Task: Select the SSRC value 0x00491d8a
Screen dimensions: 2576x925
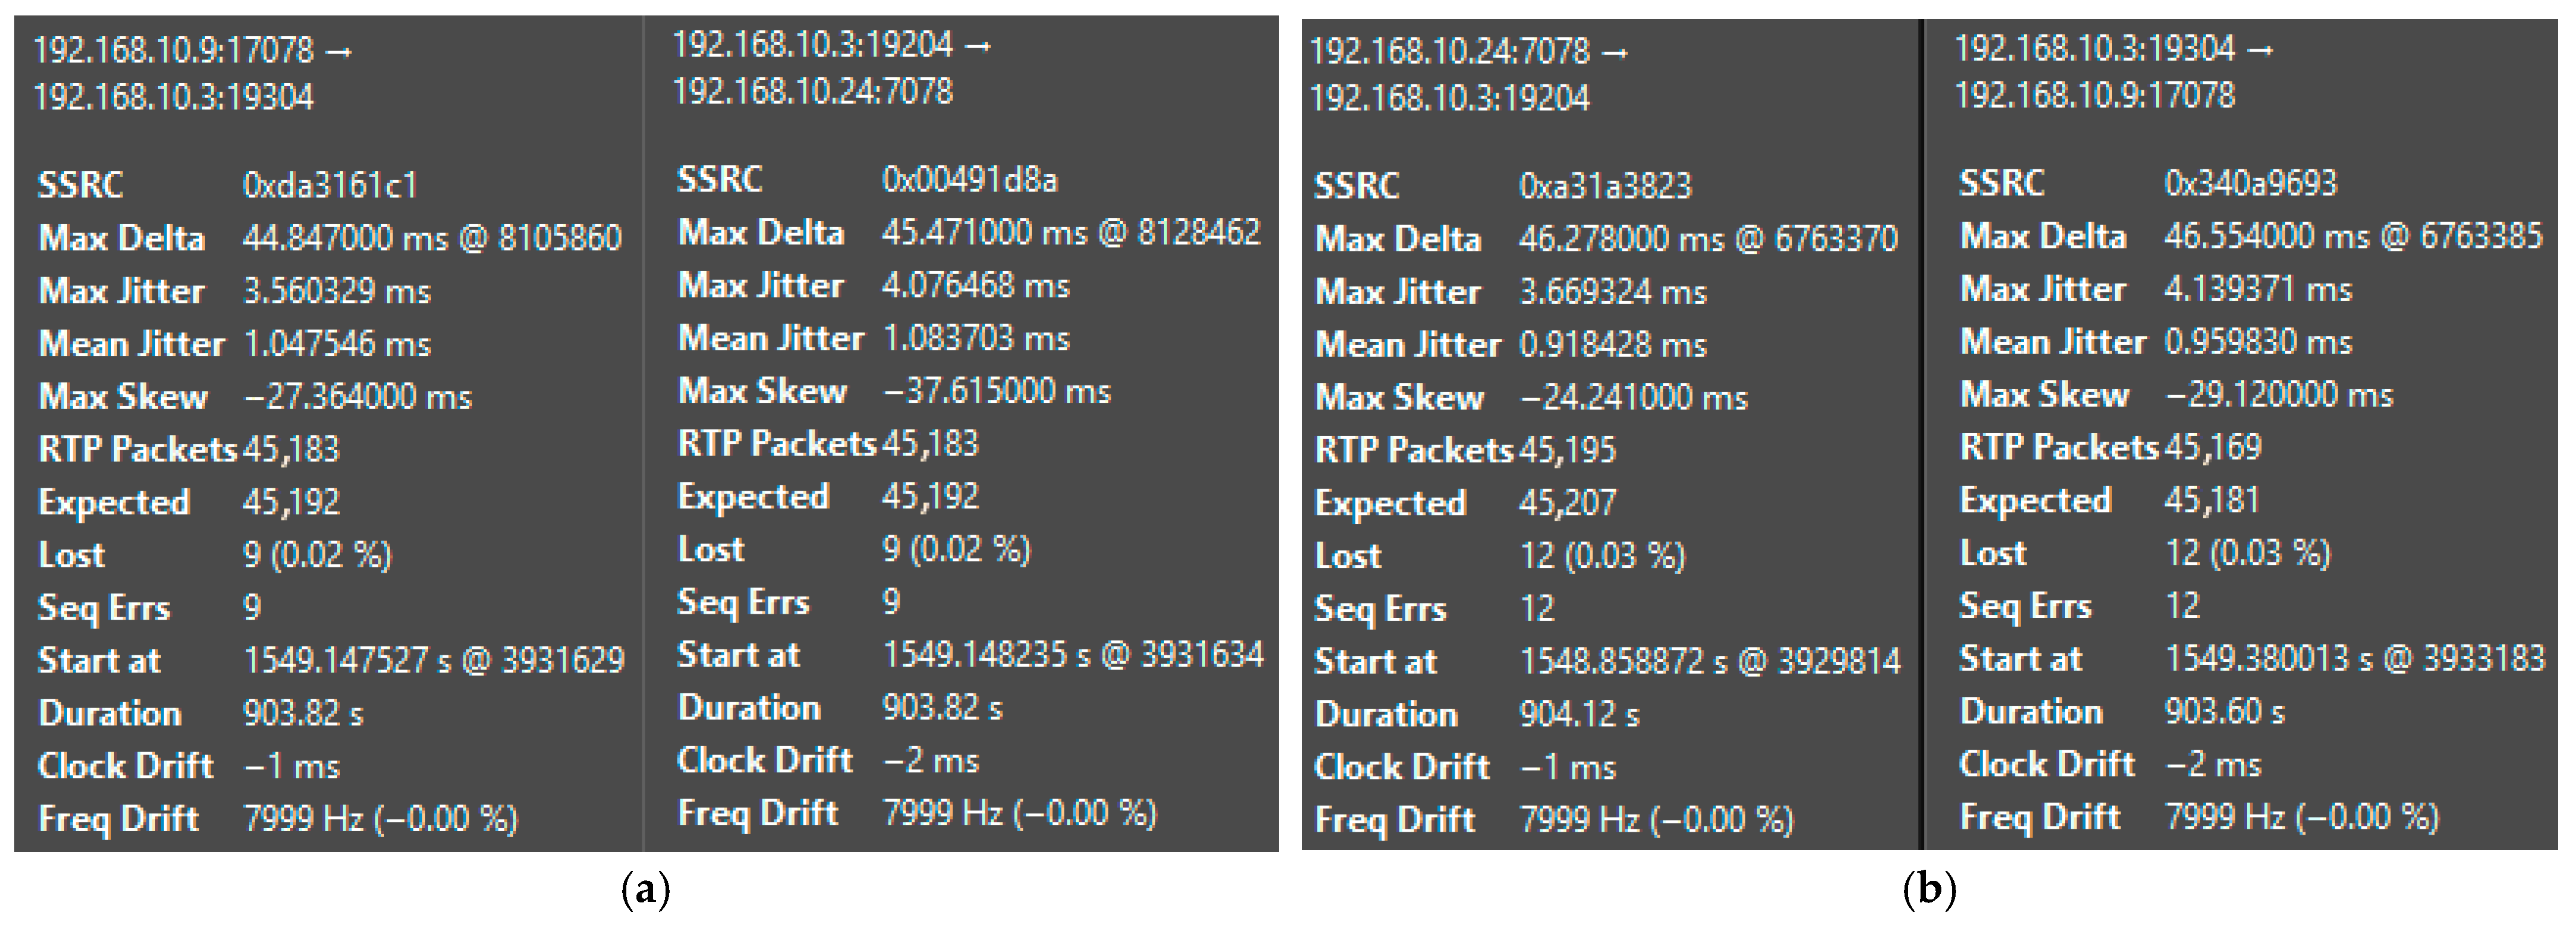Action: pos(969,180)
